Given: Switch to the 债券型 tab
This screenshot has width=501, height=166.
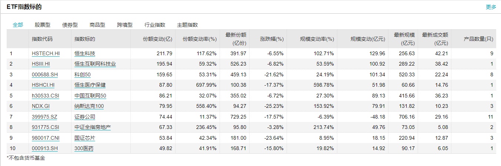Looking at the screenshot, I should pyautogui.click(x=70, y=25).
